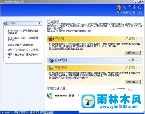
Task: Collapse the 资源 resources panel
Action: point(40,23)
